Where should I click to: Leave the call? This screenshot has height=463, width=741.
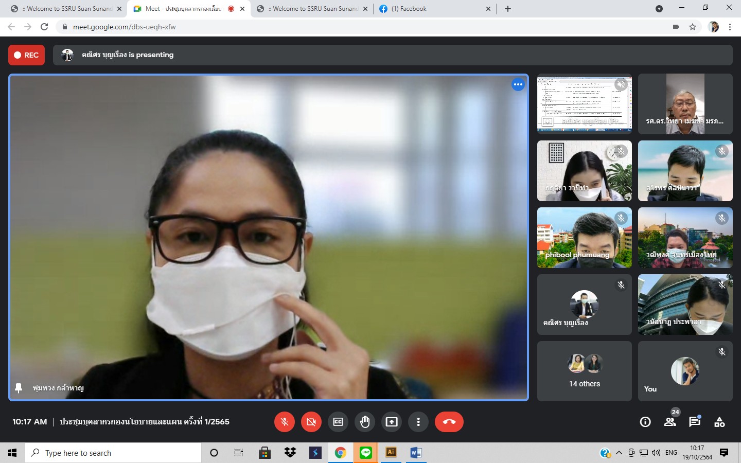[x=449, y=422]
